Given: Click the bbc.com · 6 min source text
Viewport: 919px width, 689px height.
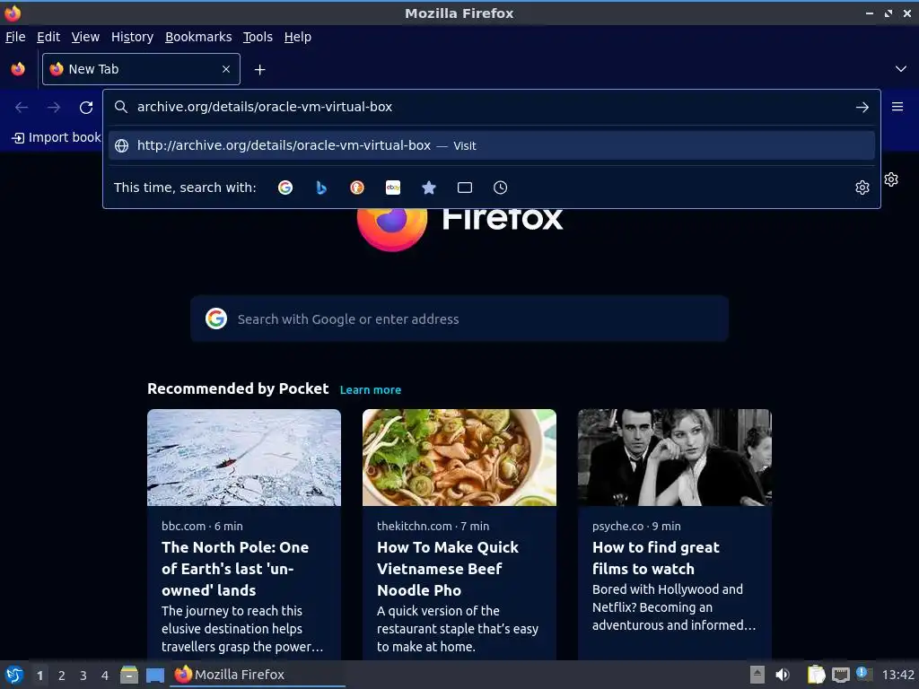Looking at the screenshot, I should tap(202, 526).
